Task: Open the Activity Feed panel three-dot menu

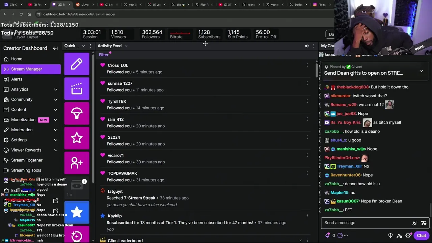Action: tap(314, 46)
